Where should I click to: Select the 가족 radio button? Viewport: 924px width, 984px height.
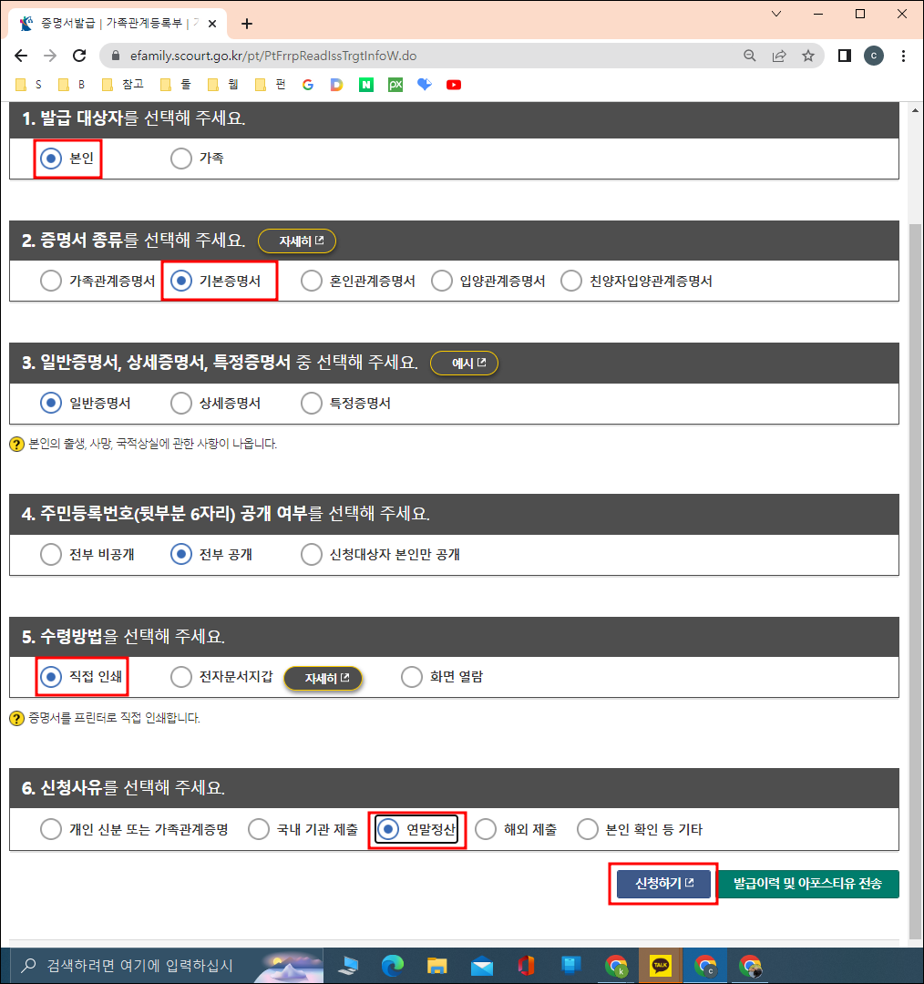[181, 158]
